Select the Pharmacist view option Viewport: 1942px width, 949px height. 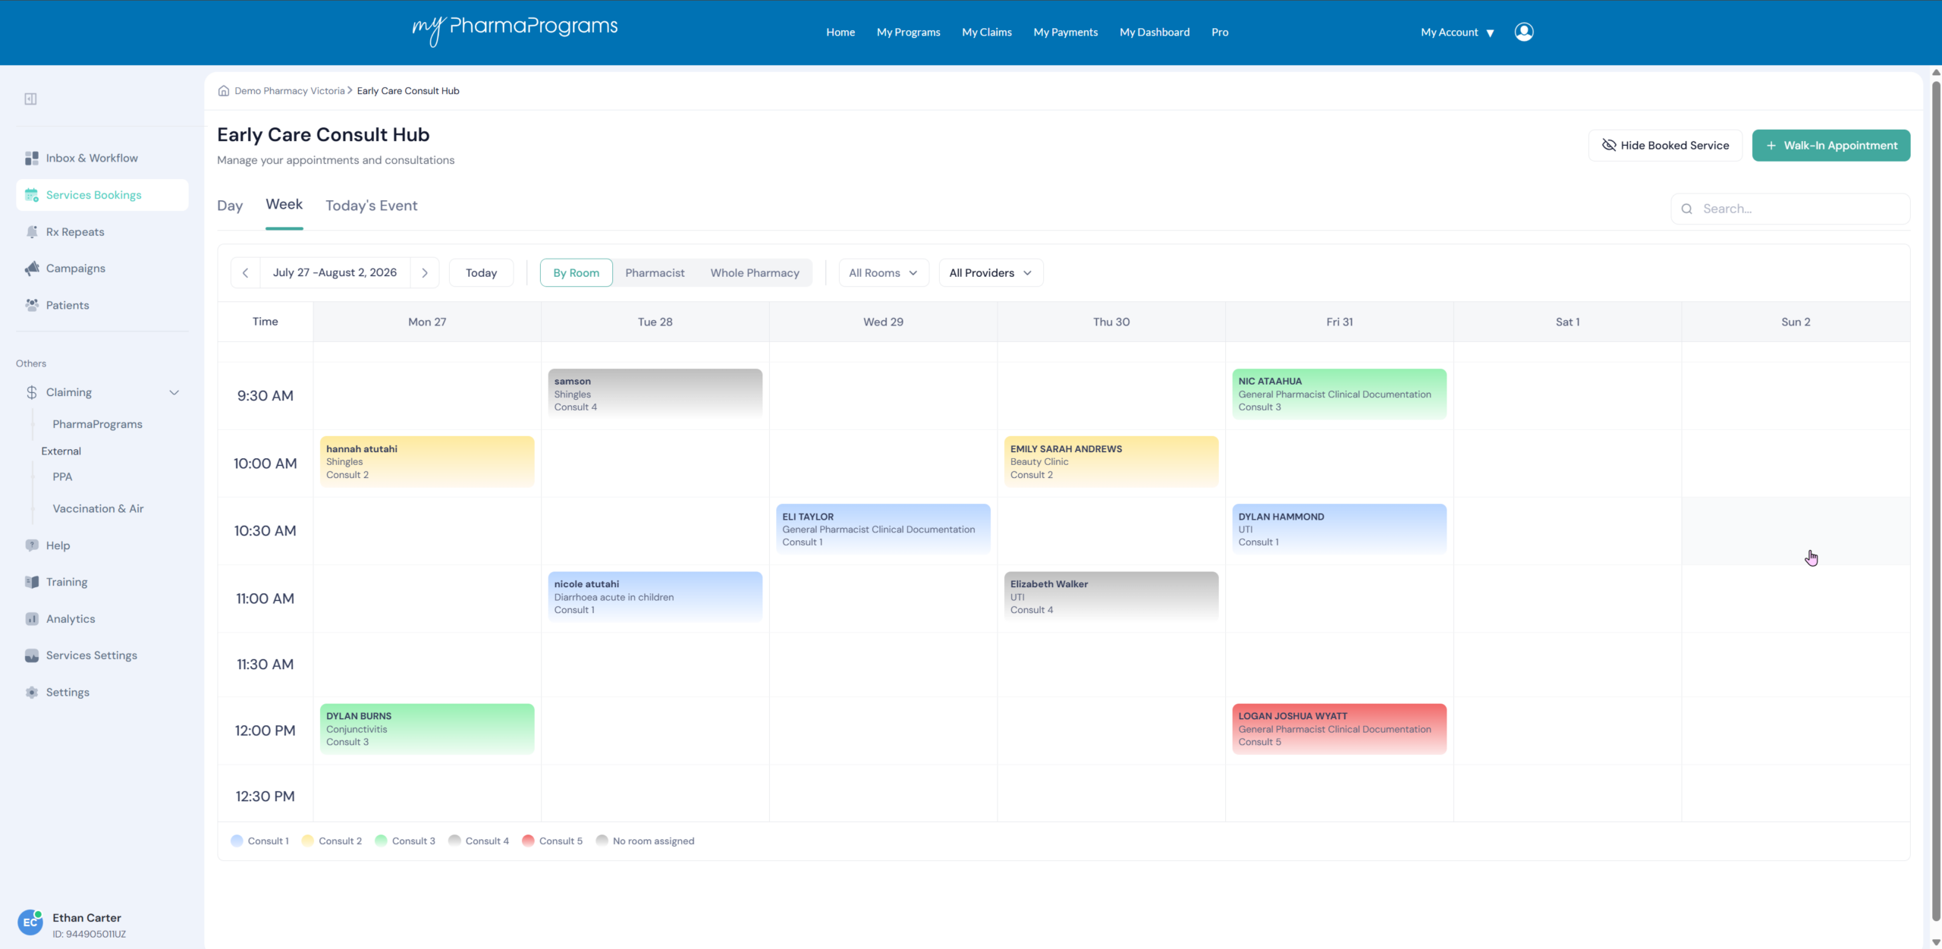655,273
